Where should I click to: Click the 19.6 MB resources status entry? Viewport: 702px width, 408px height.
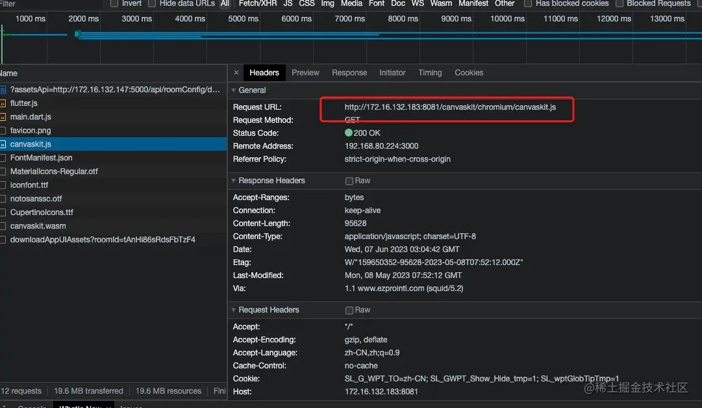tap(168, 391)
